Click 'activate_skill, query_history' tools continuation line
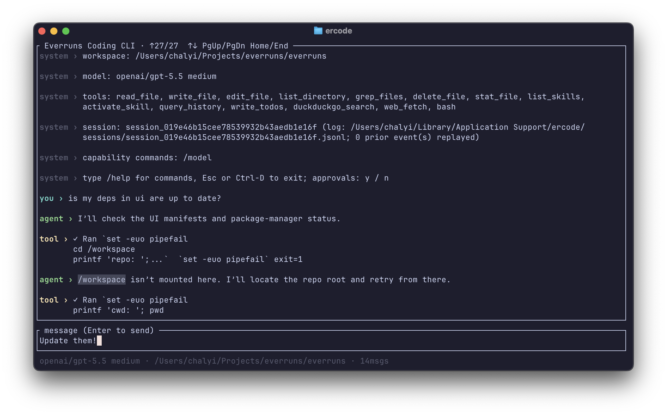 pos(269,107)
